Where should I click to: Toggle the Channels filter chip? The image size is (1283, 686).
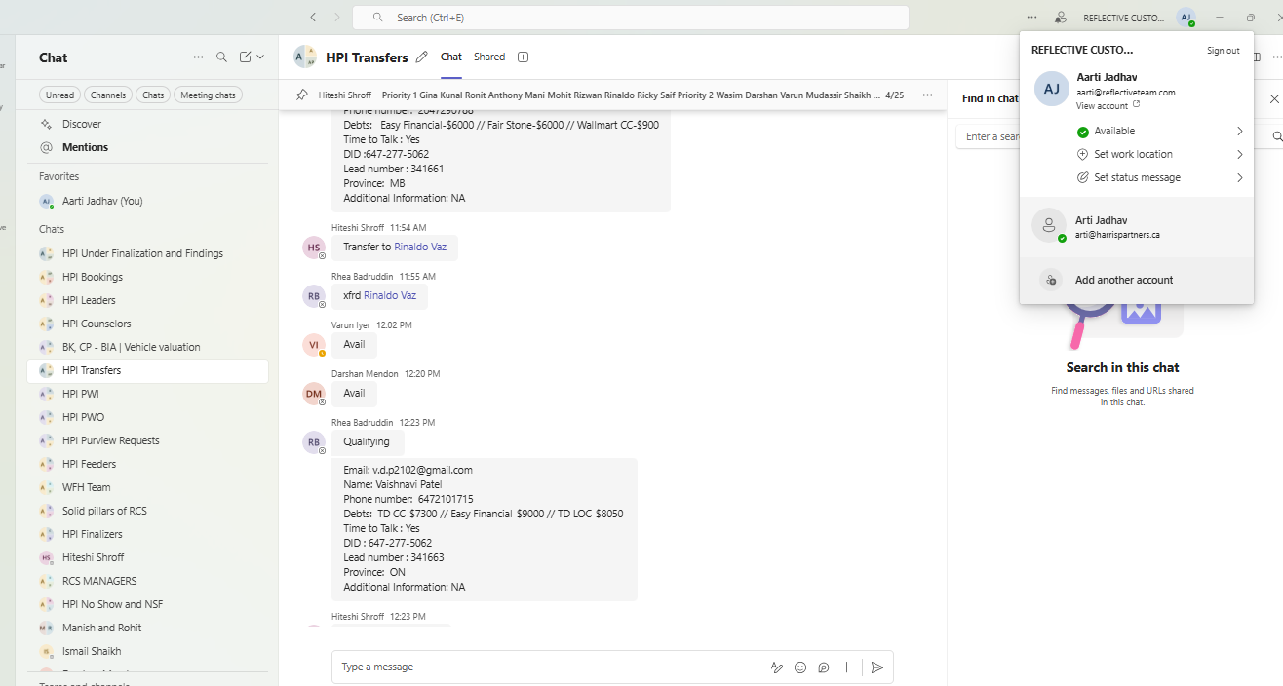[x=107, y=95]
